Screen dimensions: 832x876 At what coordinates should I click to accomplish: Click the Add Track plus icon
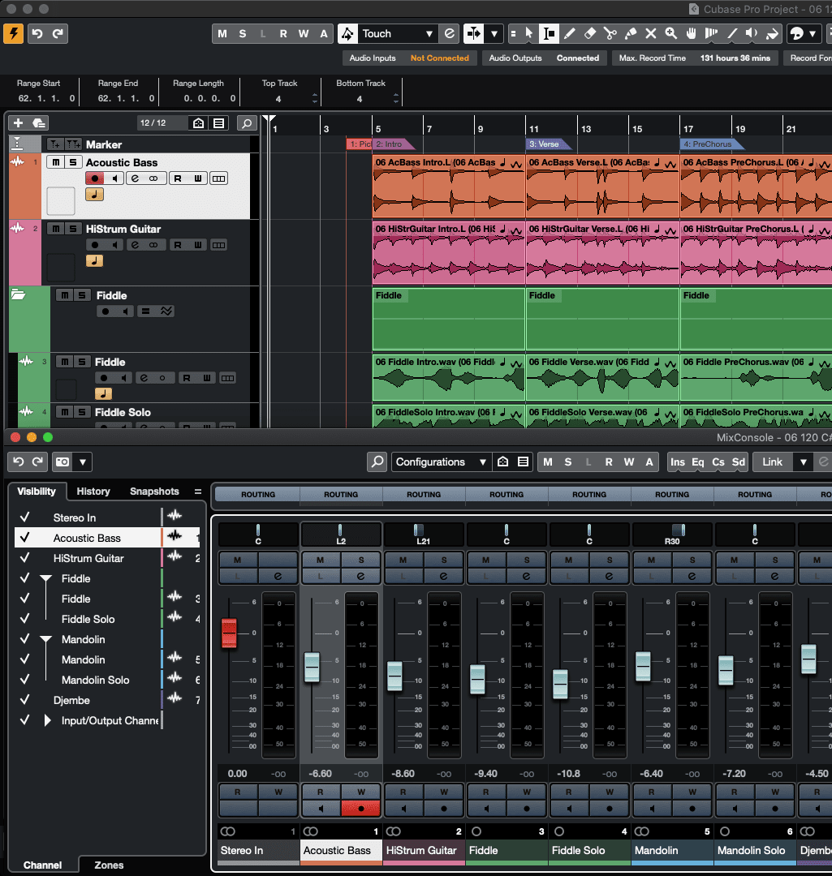[19, 123]
